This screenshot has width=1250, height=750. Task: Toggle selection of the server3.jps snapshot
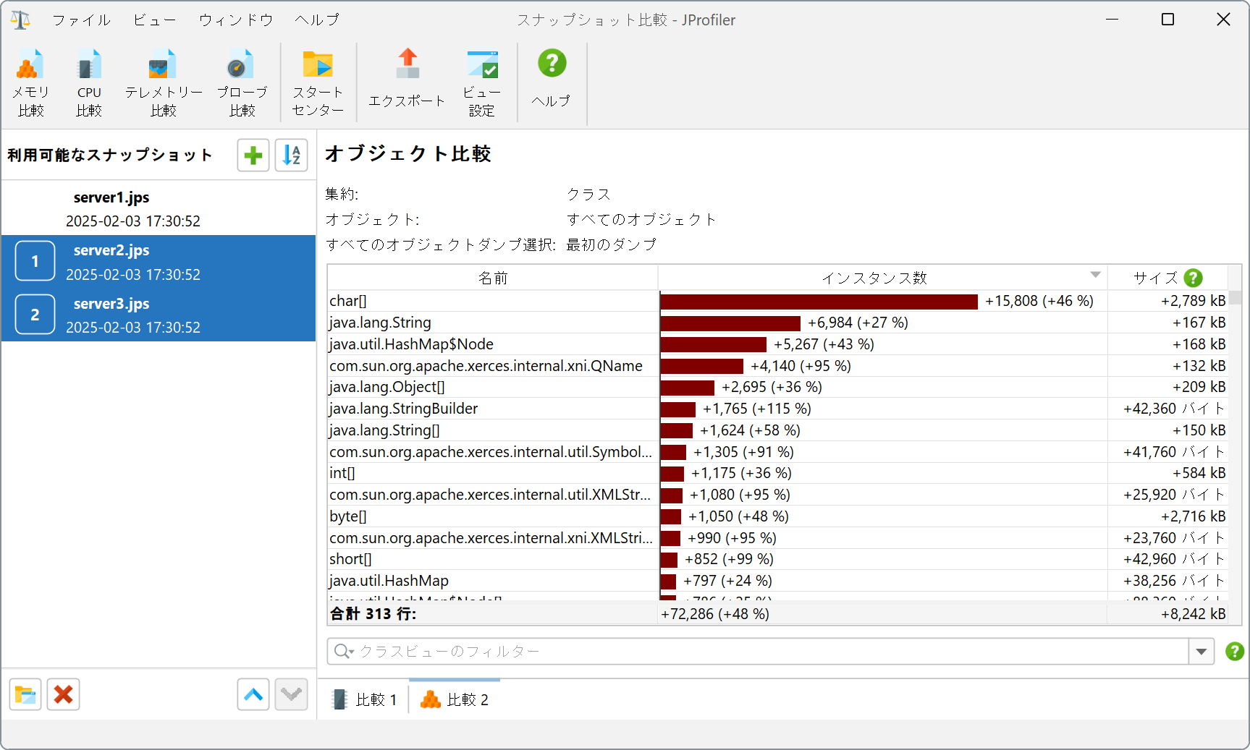(158, 315)
